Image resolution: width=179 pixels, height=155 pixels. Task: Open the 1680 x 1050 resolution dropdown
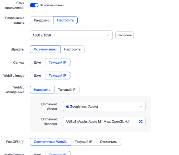point(71,35)
